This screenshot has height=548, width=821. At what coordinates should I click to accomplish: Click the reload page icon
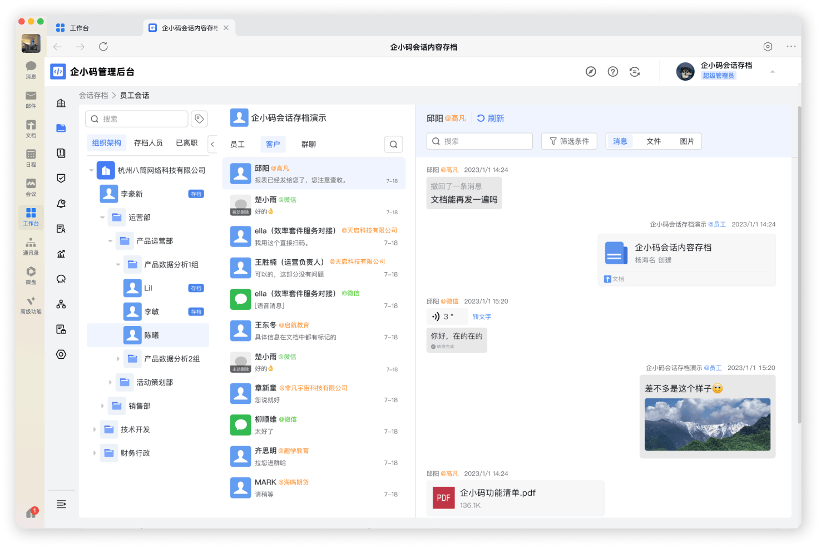(x=103, y=47)
